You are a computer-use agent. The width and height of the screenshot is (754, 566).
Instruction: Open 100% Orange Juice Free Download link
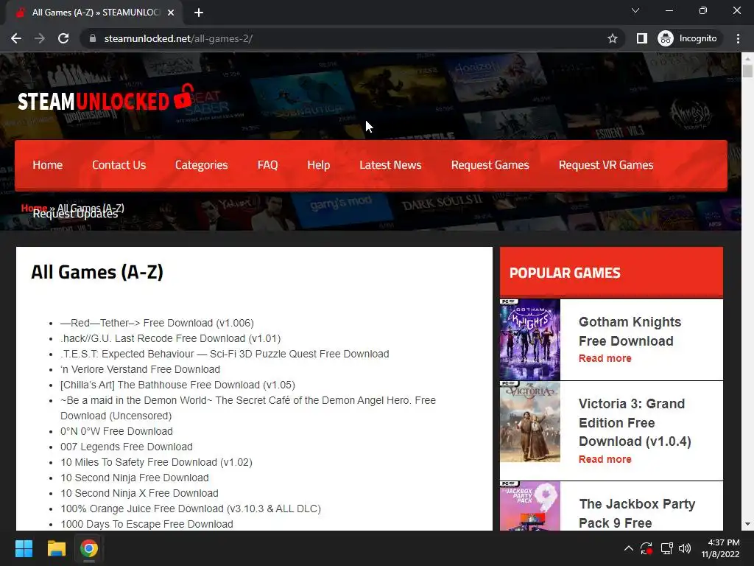coord(191,509)
